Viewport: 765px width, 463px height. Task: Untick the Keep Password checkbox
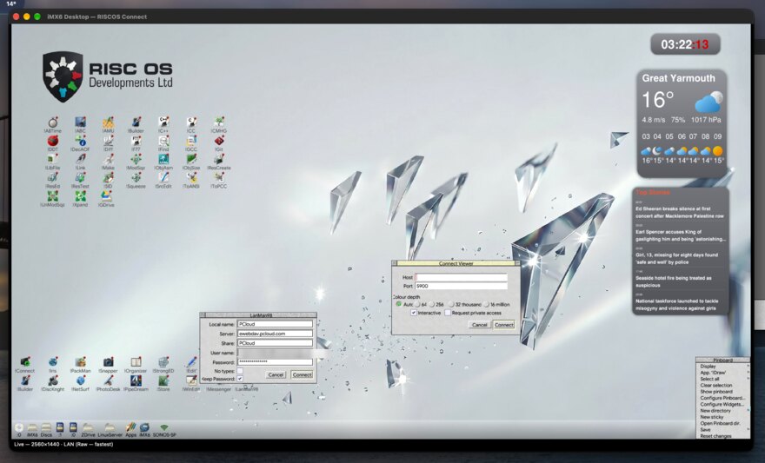[240, 379]
